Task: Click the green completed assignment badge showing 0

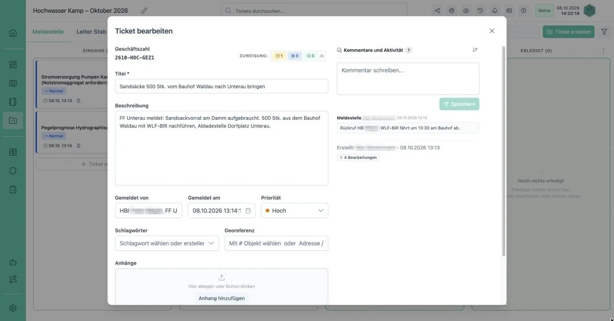Action: pos(311,56)
